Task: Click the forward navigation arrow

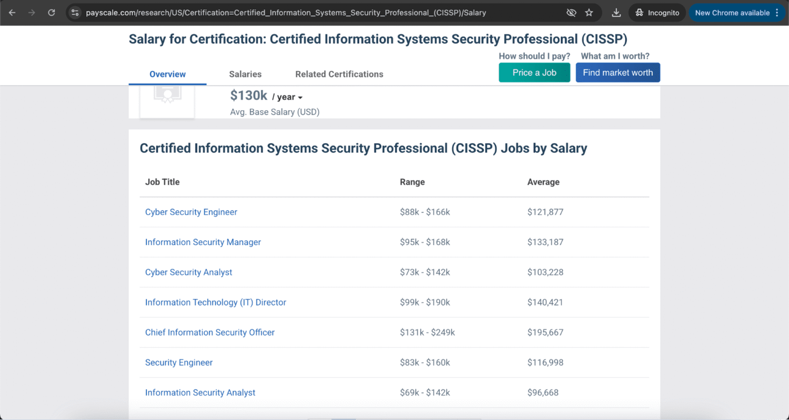Action: click(x=32, y=12)
